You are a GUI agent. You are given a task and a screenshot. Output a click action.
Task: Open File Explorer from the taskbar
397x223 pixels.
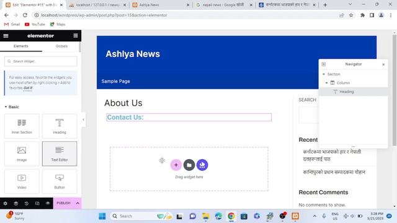coord(205,216)
